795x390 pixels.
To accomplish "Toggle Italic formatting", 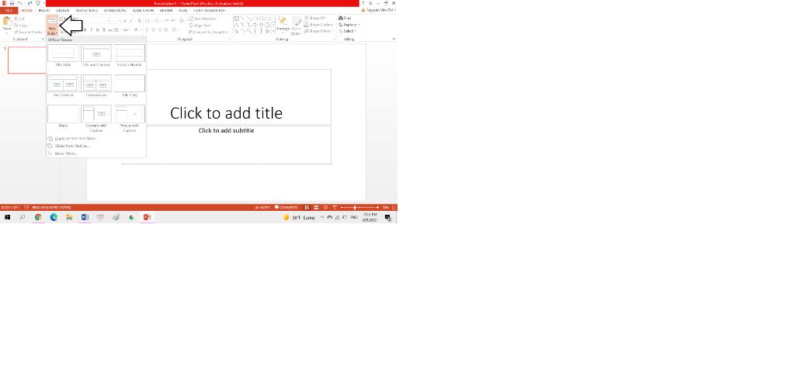I will click(x=92, y=30).
